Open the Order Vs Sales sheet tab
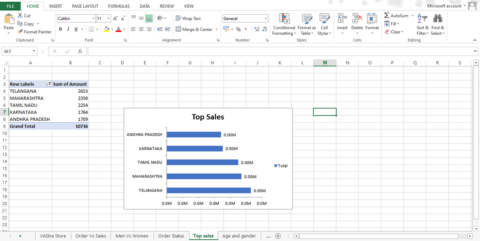 90,236
